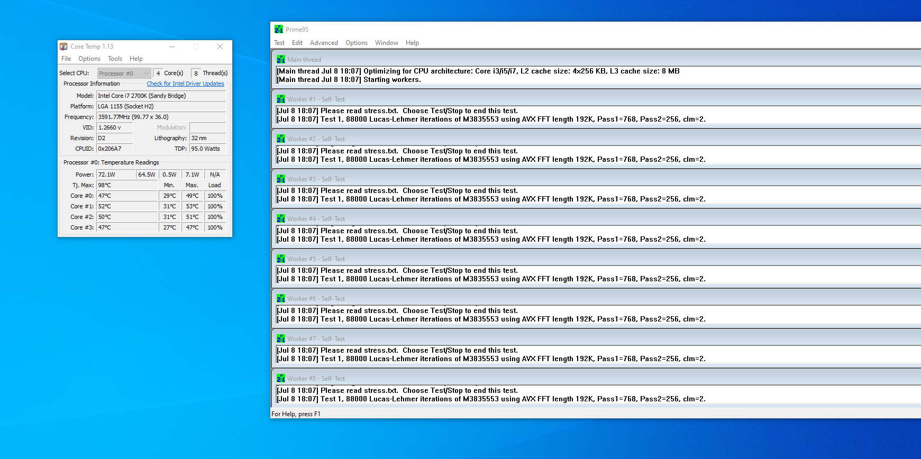Click the Worker #1 - Self-Test title bar

[x=598, y=99]
